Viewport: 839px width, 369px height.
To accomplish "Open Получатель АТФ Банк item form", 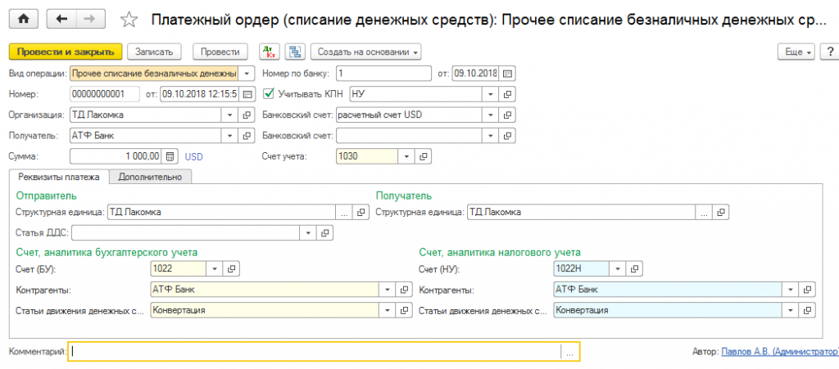I will [x=247, y=136].
